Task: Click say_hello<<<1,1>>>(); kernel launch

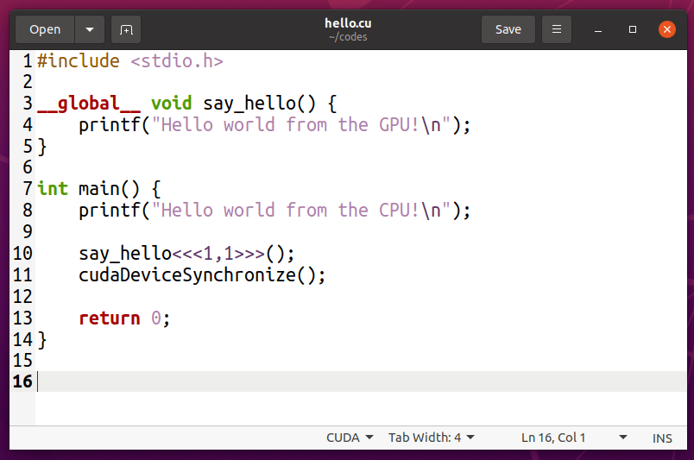Action: click(186, 254)
